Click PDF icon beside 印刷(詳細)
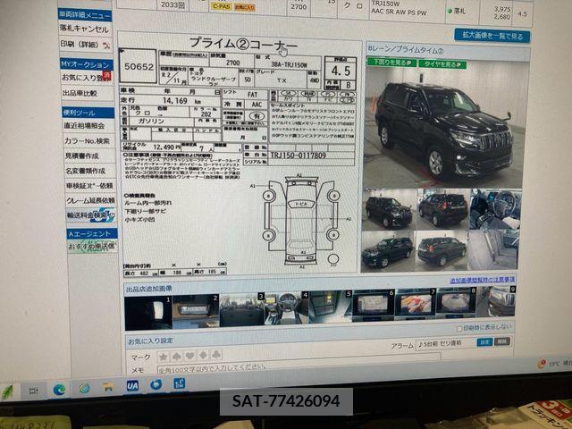Image resolution: width=572 pixels, height=429 pixels. coord(106,46)
